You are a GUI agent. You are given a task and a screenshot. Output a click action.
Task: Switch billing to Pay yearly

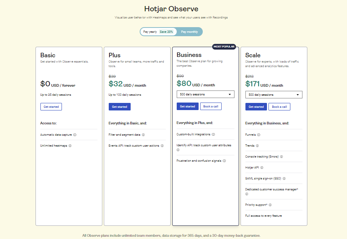pyautogui.click(x=158, y=32)
